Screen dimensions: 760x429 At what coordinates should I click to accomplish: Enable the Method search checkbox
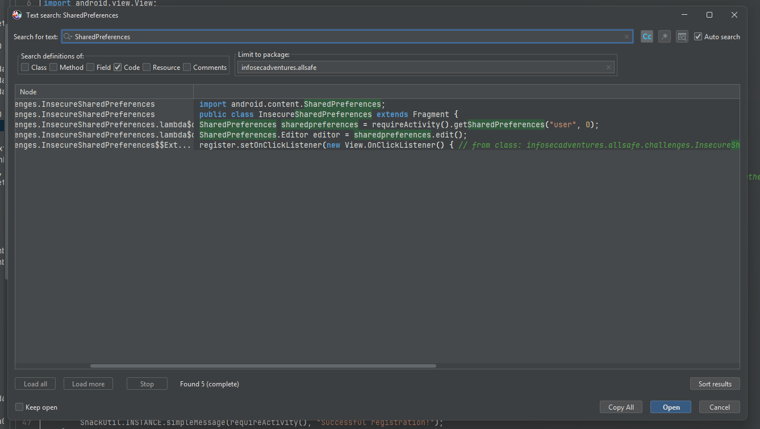pos(53,67)
